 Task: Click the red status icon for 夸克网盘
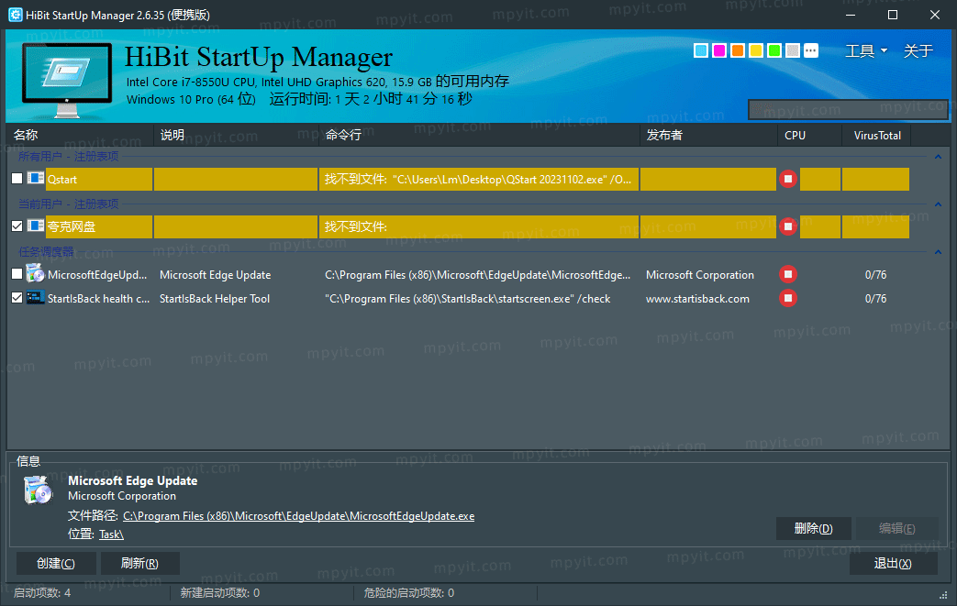click(788, 226)
